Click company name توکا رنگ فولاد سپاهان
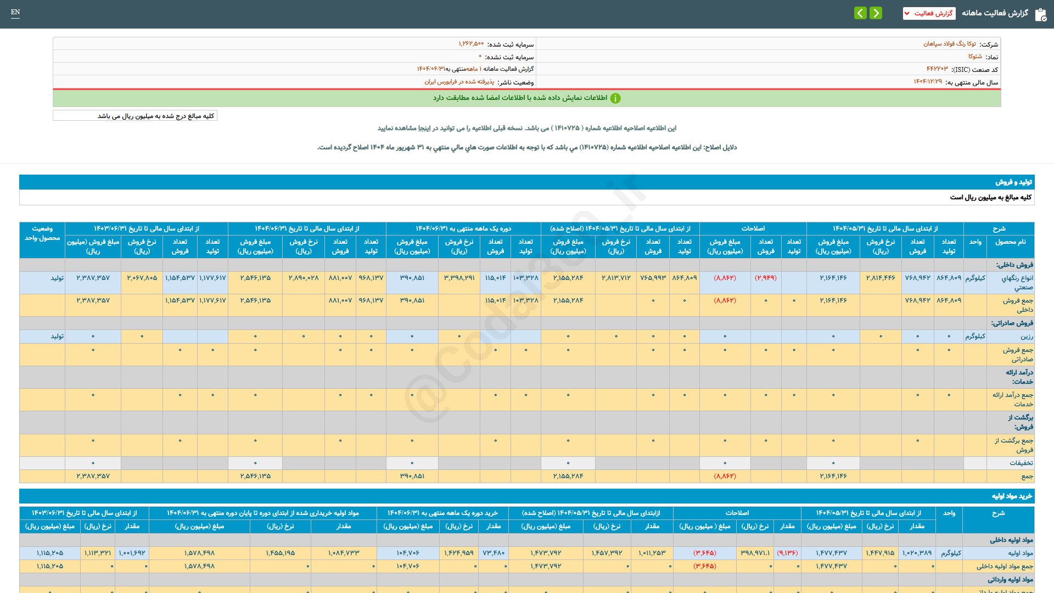 pos(949,44)
